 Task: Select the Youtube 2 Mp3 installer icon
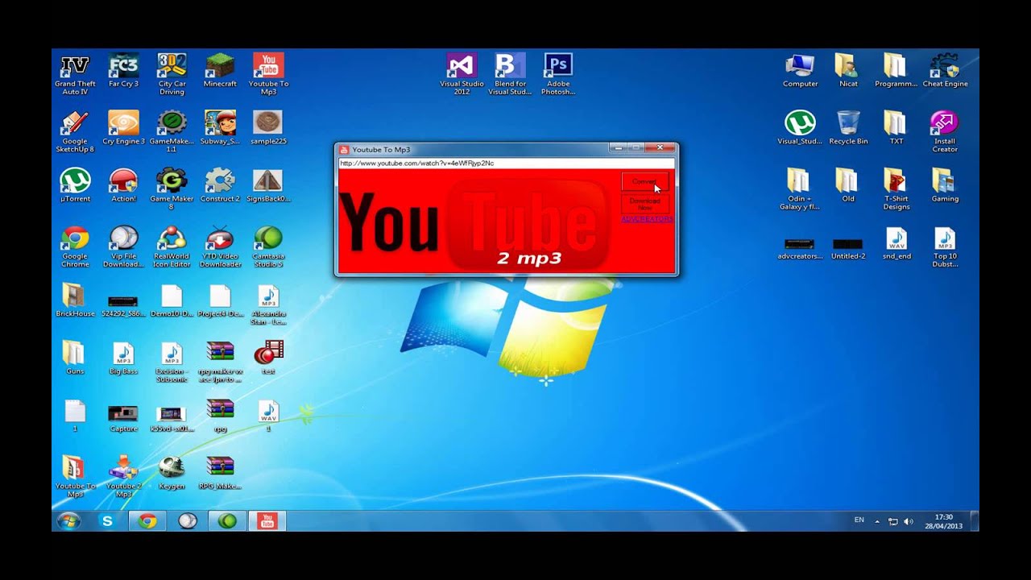click(x=123, y=475)
